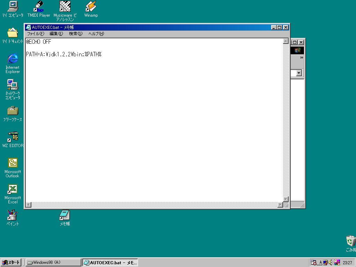Click the PATH=A:¥jdk1.2.2¥bin line
Screen dimensions: 356x267
(64, 54)
